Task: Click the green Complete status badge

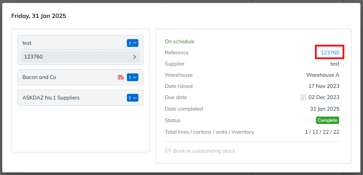Action: 328,120
